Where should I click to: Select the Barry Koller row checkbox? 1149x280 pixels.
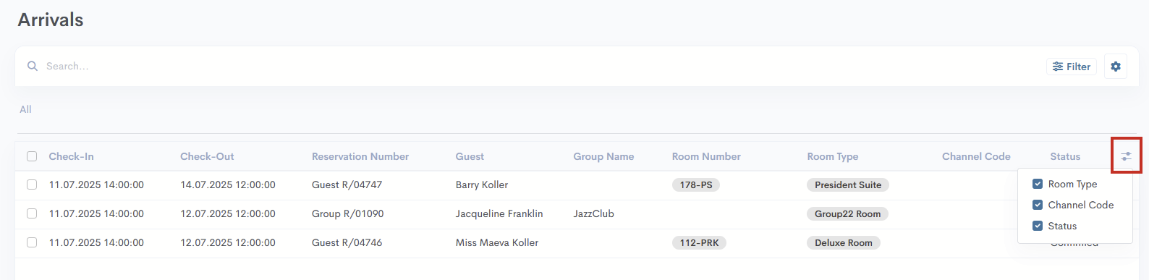(x=32, y=184)
